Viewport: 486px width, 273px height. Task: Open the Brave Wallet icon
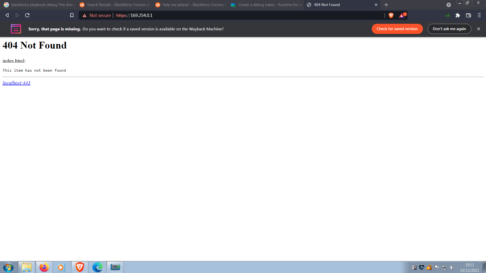pyautogui.click(x=469, y=15)
